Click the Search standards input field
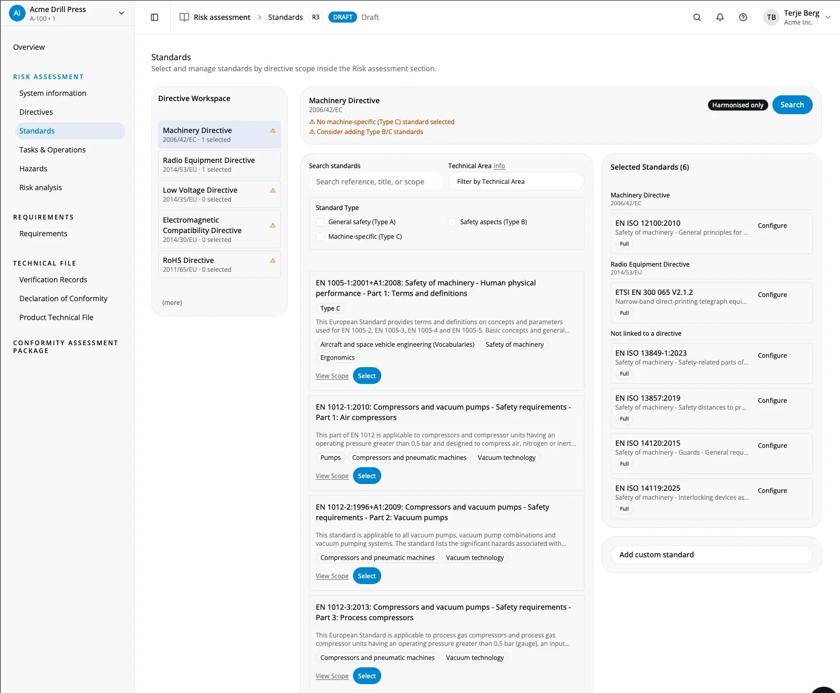 [x=375, y=182]
